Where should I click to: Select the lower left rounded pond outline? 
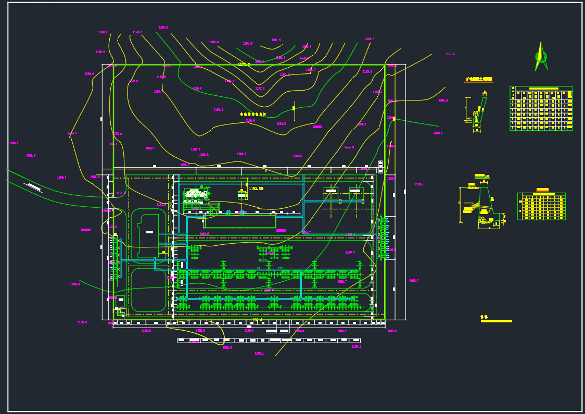pos(148,290)
